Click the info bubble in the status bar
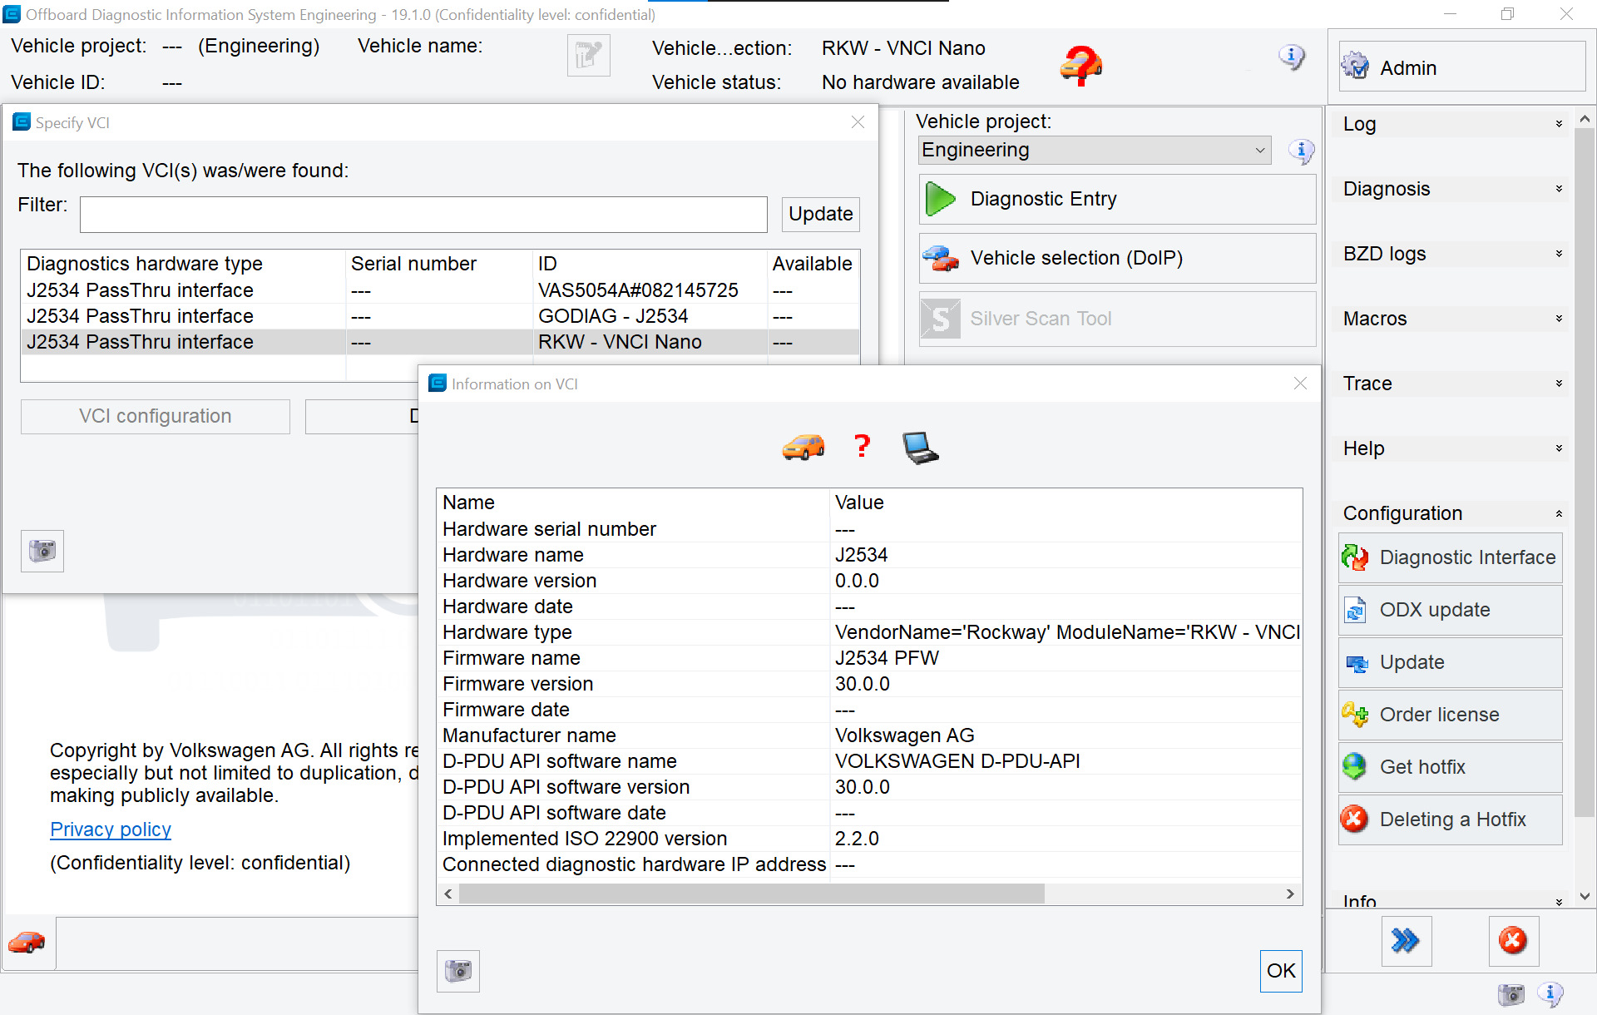 coord(1550,993)
